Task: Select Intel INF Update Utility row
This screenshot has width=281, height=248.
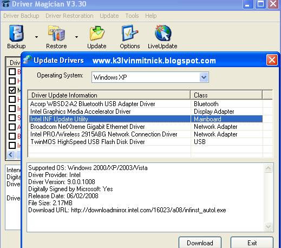Action: pyautogui.click(x=146, y=119)
